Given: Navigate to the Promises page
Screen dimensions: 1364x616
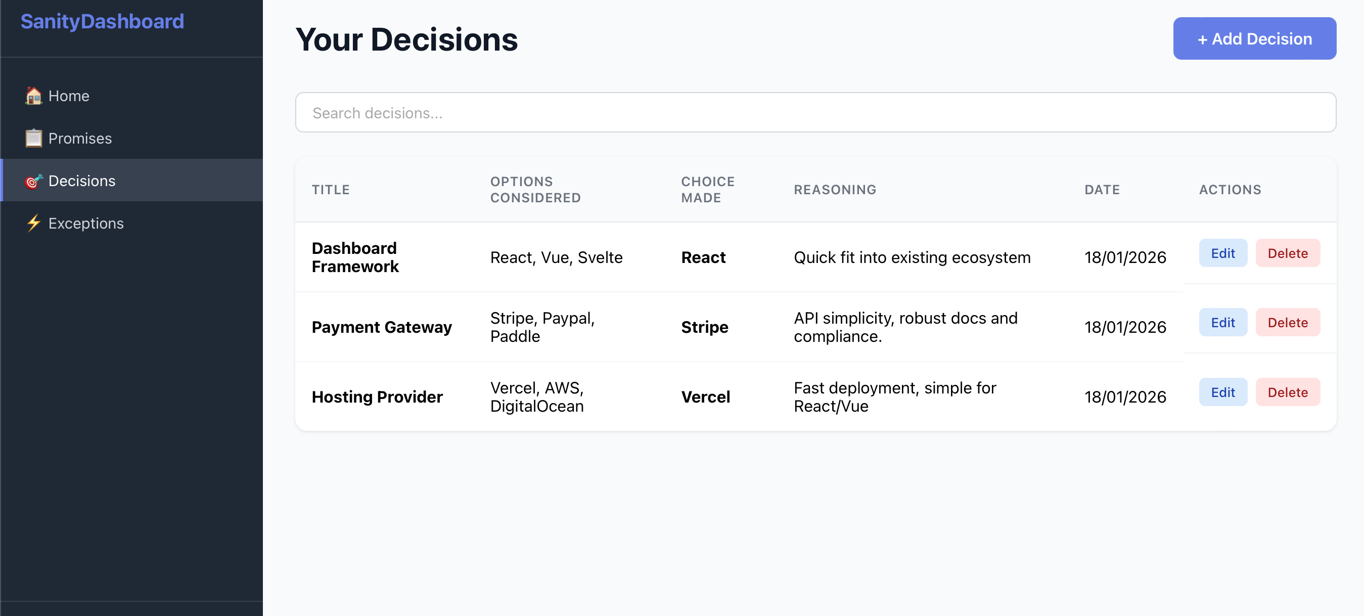Looking at the screenshot, I should [80, 138].
